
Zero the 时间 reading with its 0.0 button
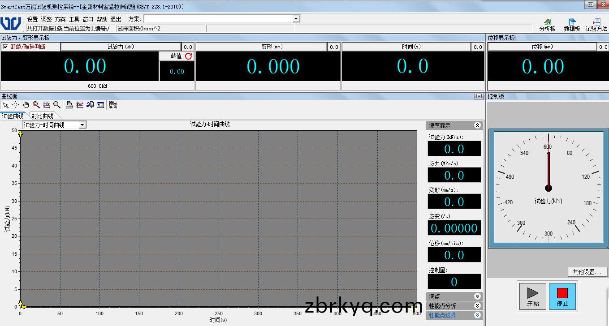pos(478,47)
